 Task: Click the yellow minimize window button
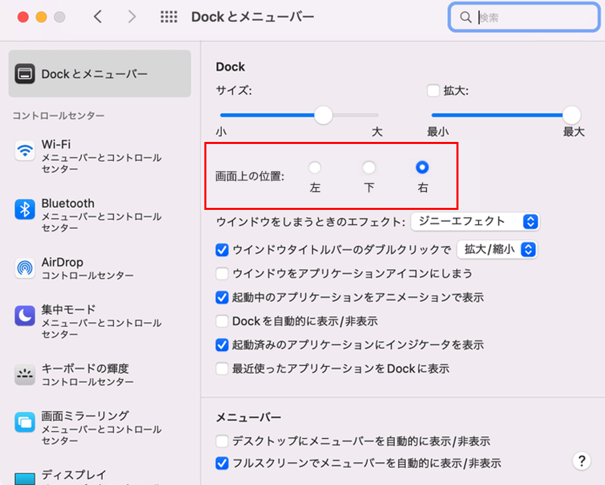pos(41,17)
